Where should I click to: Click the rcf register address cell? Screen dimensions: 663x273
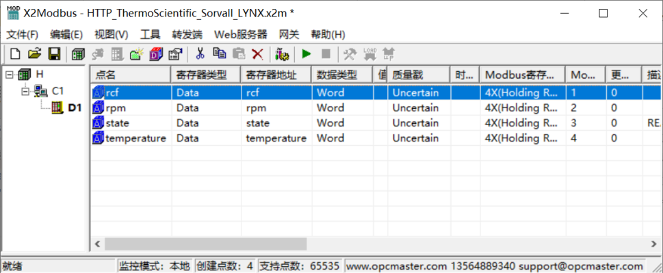[276, 92]
